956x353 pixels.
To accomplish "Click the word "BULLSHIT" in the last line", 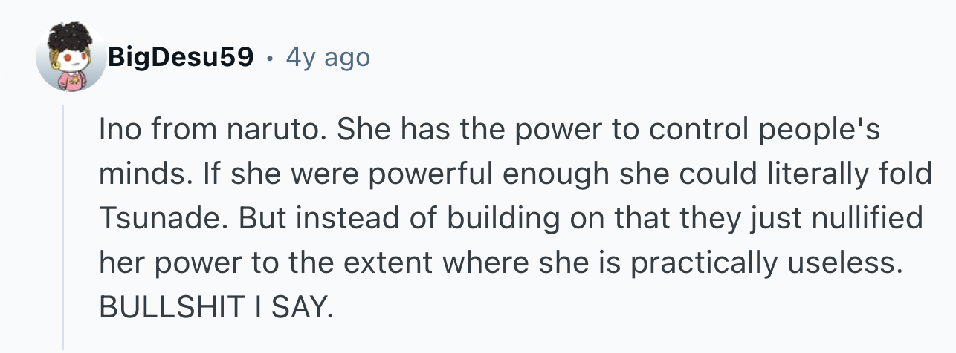I will point(163,306).
